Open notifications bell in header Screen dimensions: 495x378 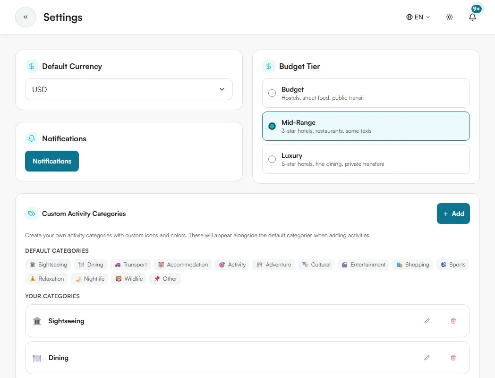pyautogui.click(x=472, y=17)
